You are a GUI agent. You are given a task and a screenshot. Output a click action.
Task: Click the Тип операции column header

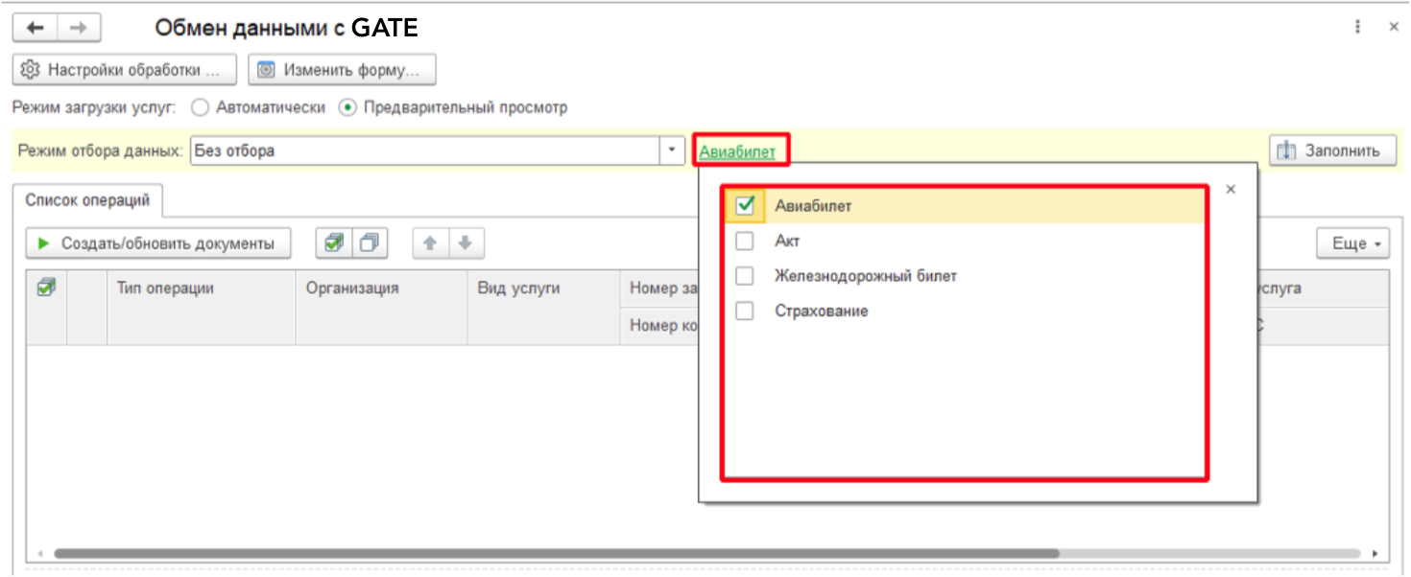pos(201,308)
